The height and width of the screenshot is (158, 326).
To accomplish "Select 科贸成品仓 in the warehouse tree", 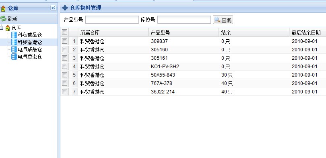I will click(x=30, y=35).
